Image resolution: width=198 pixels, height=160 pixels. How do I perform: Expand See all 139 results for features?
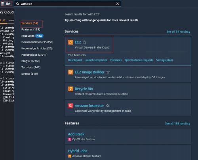point(177,124)
